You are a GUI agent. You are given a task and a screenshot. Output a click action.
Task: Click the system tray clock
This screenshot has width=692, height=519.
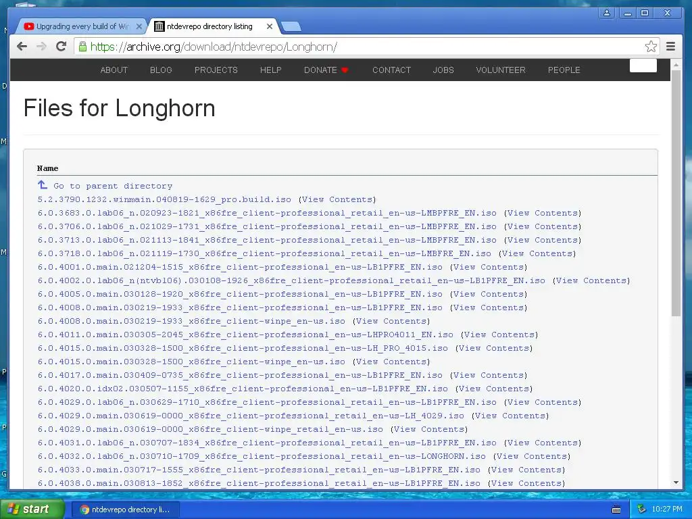pos(667,510)
